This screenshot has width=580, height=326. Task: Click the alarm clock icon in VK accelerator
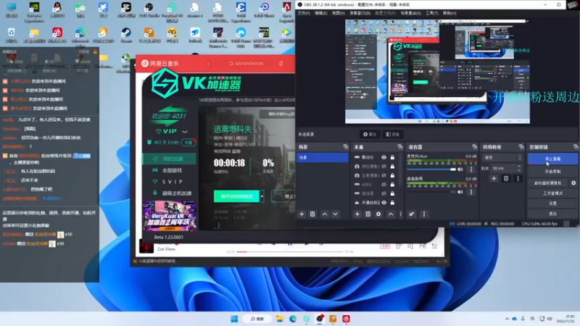(149, 142)
